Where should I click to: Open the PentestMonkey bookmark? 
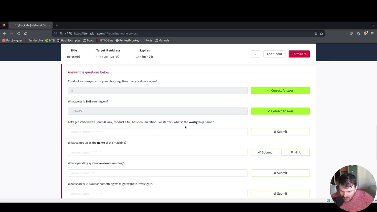click(x=127, y=40)
